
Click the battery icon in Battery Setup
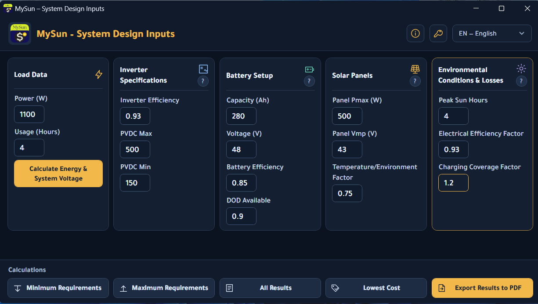[x=310, y=69]
